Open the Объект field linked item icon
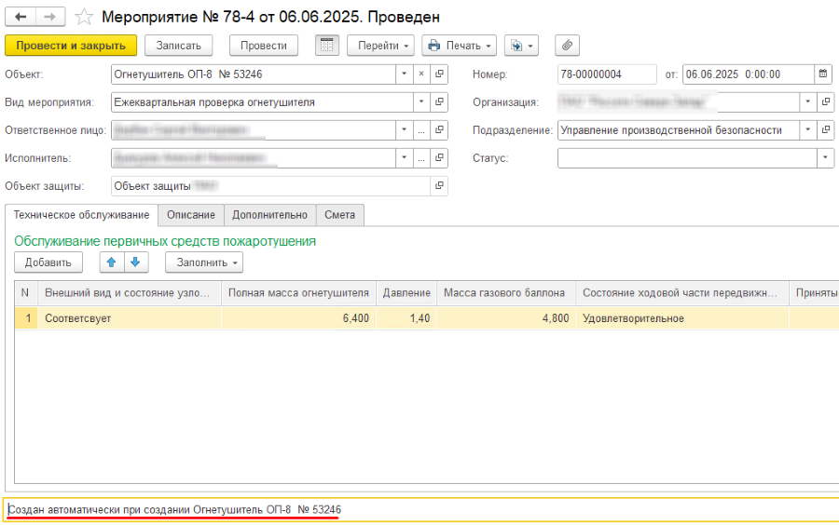Image resolution: width=839 pixels, height=525 pixels. tap(439, 74)
